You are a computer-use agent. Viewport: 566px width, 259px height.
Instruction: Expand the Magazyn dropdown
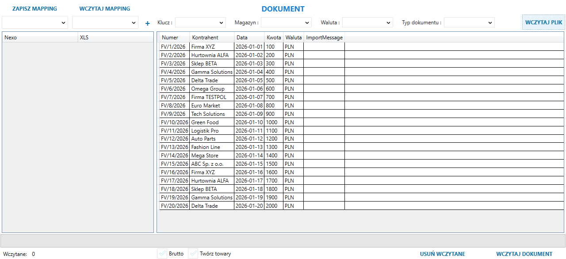click(286, 23)
